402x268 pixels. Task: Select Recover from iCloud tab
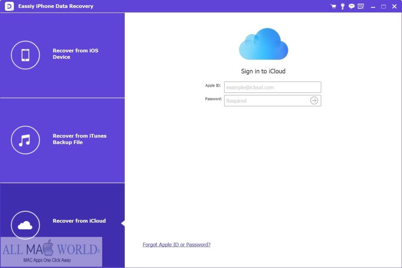62,225
